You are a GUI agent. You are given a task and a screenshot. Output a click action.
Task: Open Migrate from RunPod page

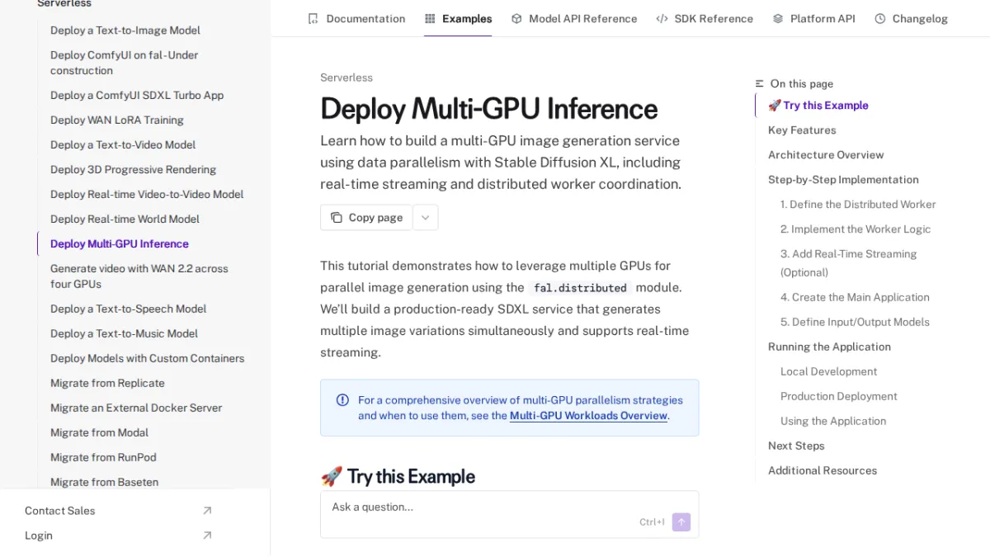[103, 457]
